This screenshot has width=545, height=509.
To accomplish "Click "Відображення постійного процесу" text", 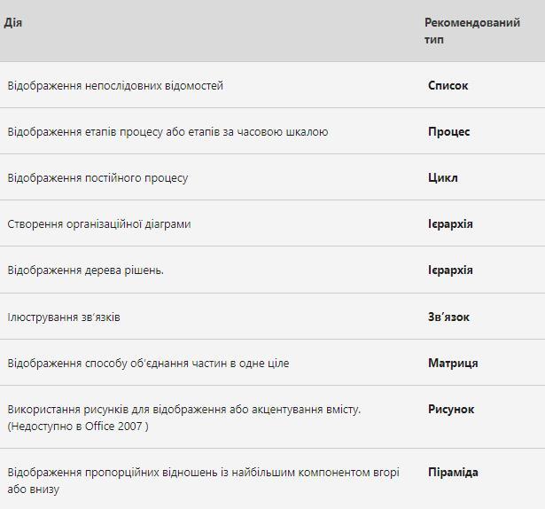I will tap(97, 178).
